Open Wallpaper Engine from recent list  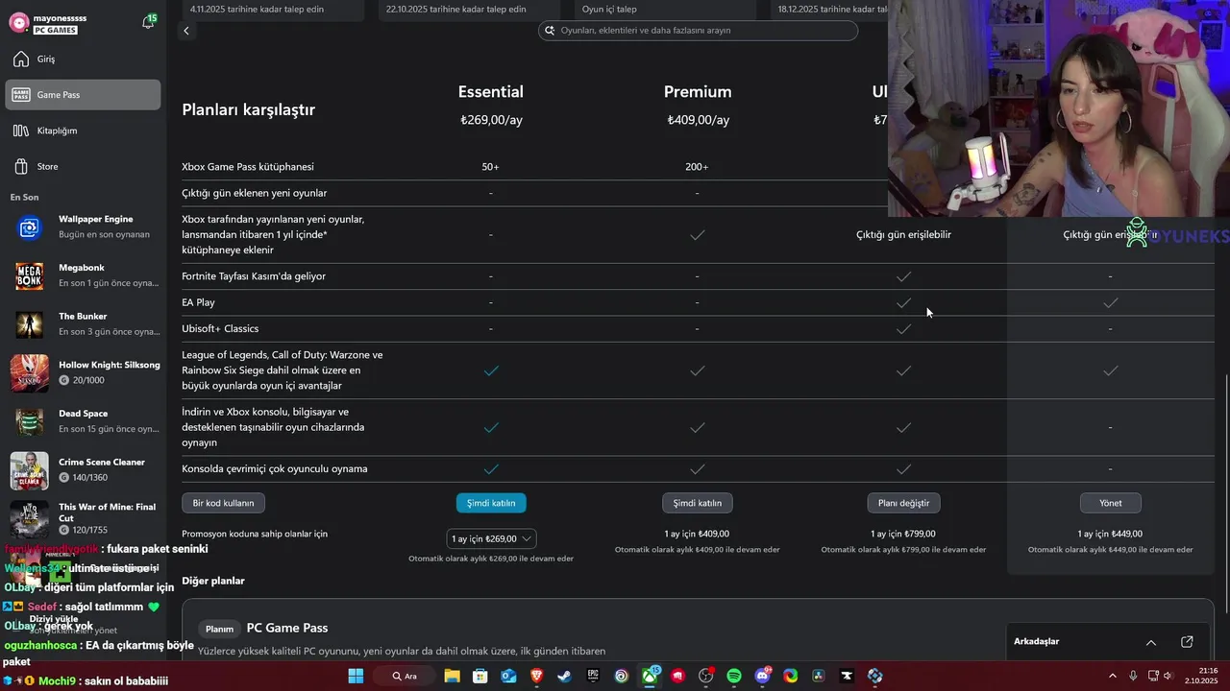point(83,226)
